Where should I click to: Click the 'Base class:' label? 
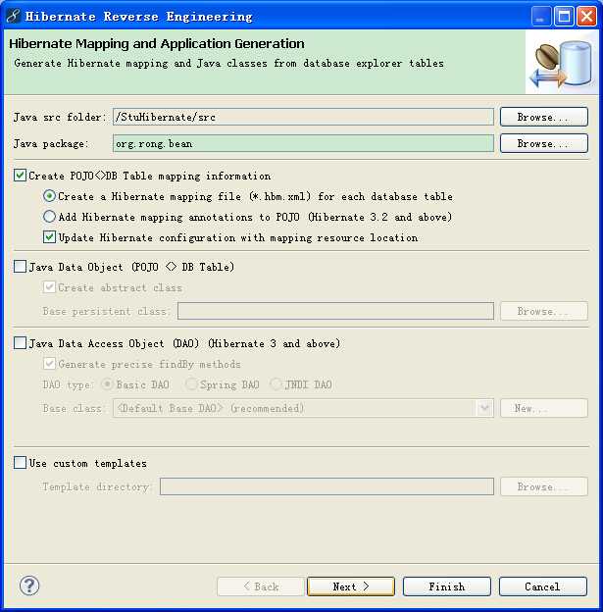[x=73, y=408]
